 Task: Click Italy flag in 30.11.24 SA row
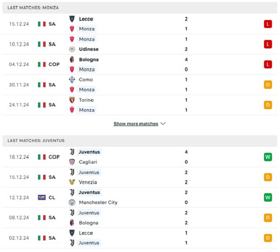(x=42, y=85)
